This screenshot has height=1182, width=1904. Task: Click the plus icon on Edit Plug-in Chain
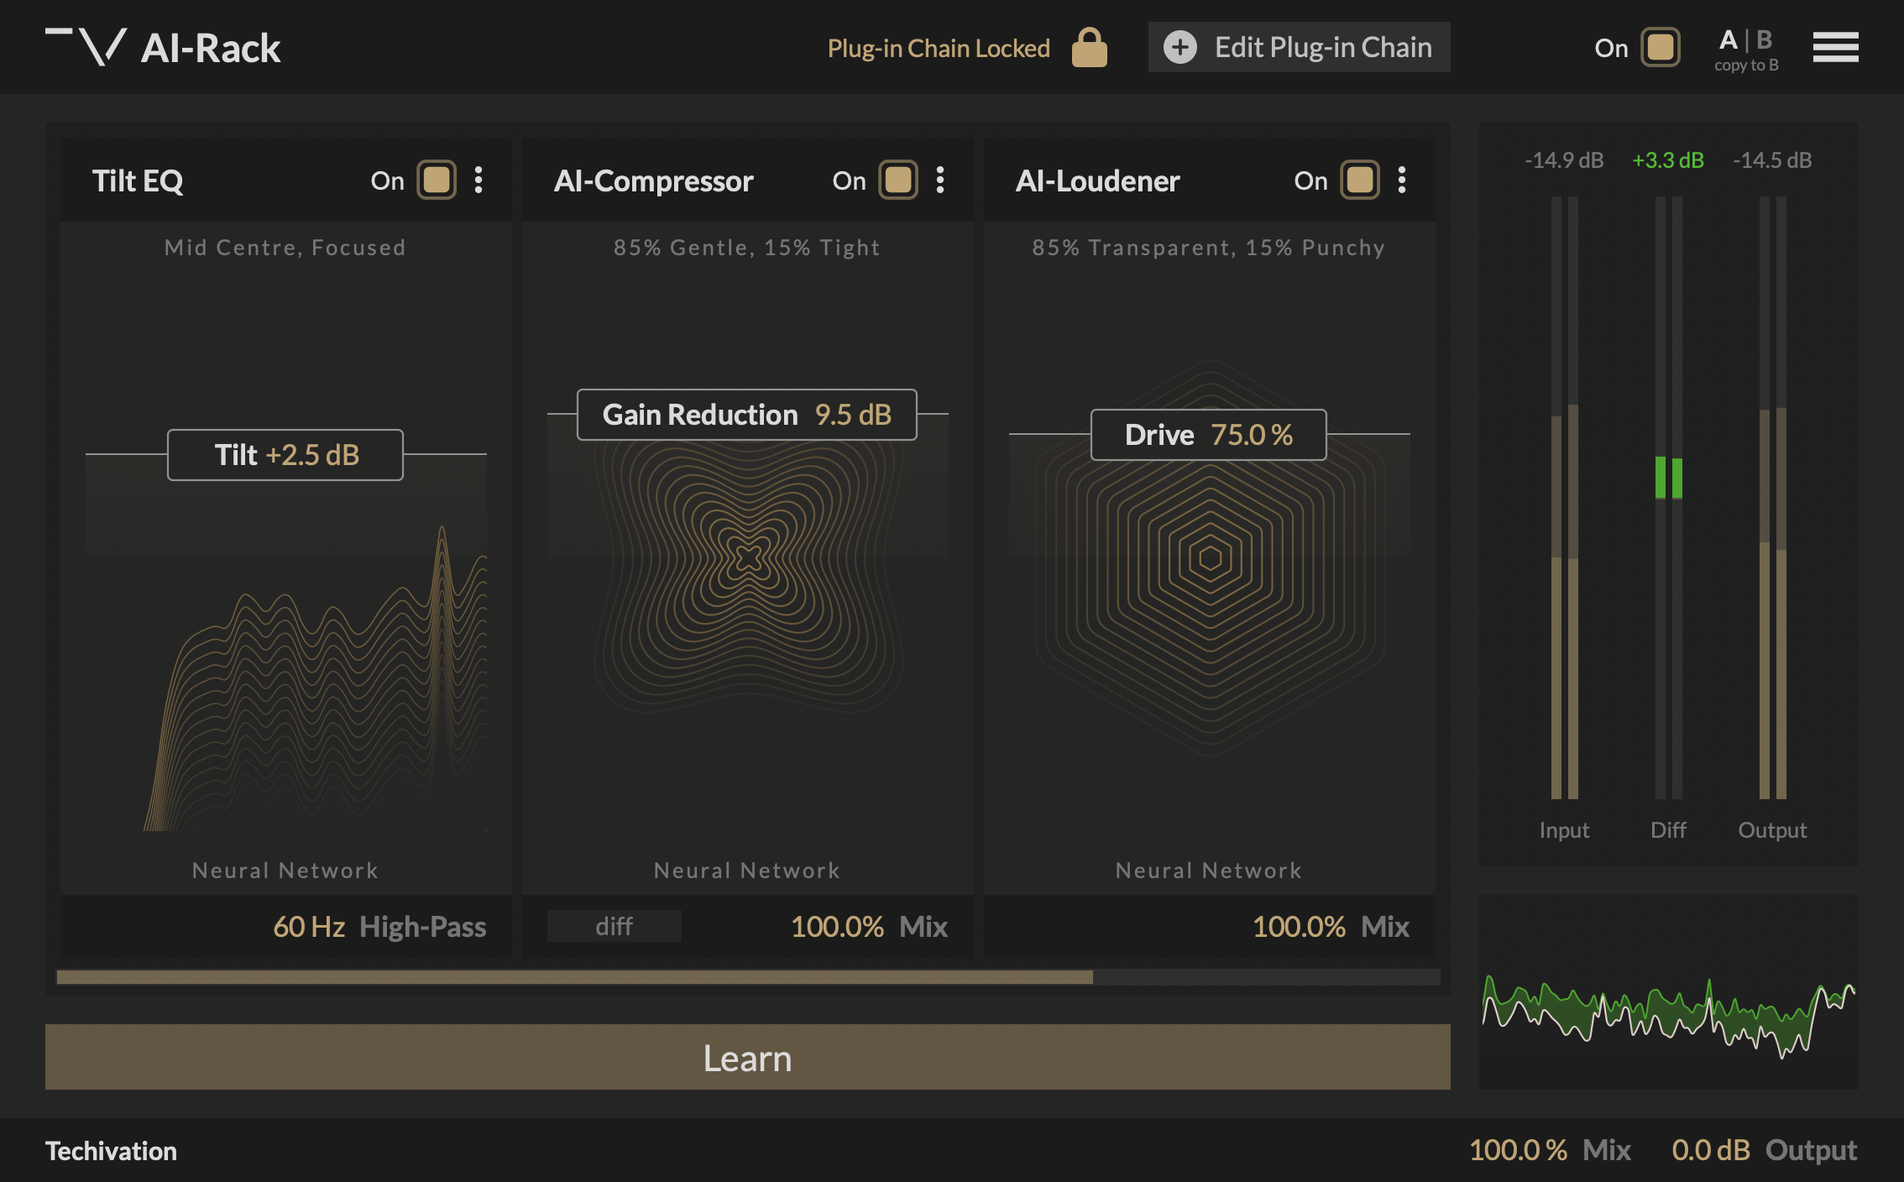(x=1181, y=48)
